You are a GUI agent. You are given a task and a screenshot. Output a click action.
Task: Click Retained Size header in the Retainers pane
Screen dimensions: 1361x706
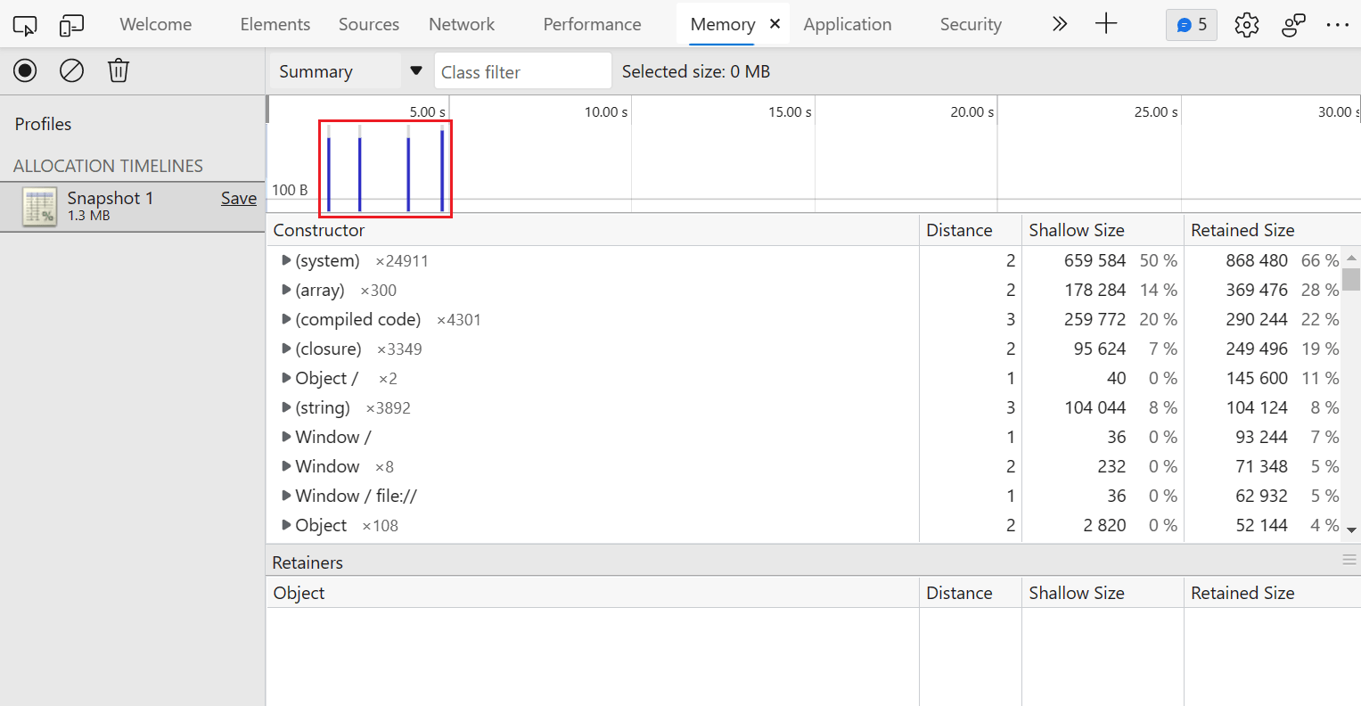[x=1272, y=593]
